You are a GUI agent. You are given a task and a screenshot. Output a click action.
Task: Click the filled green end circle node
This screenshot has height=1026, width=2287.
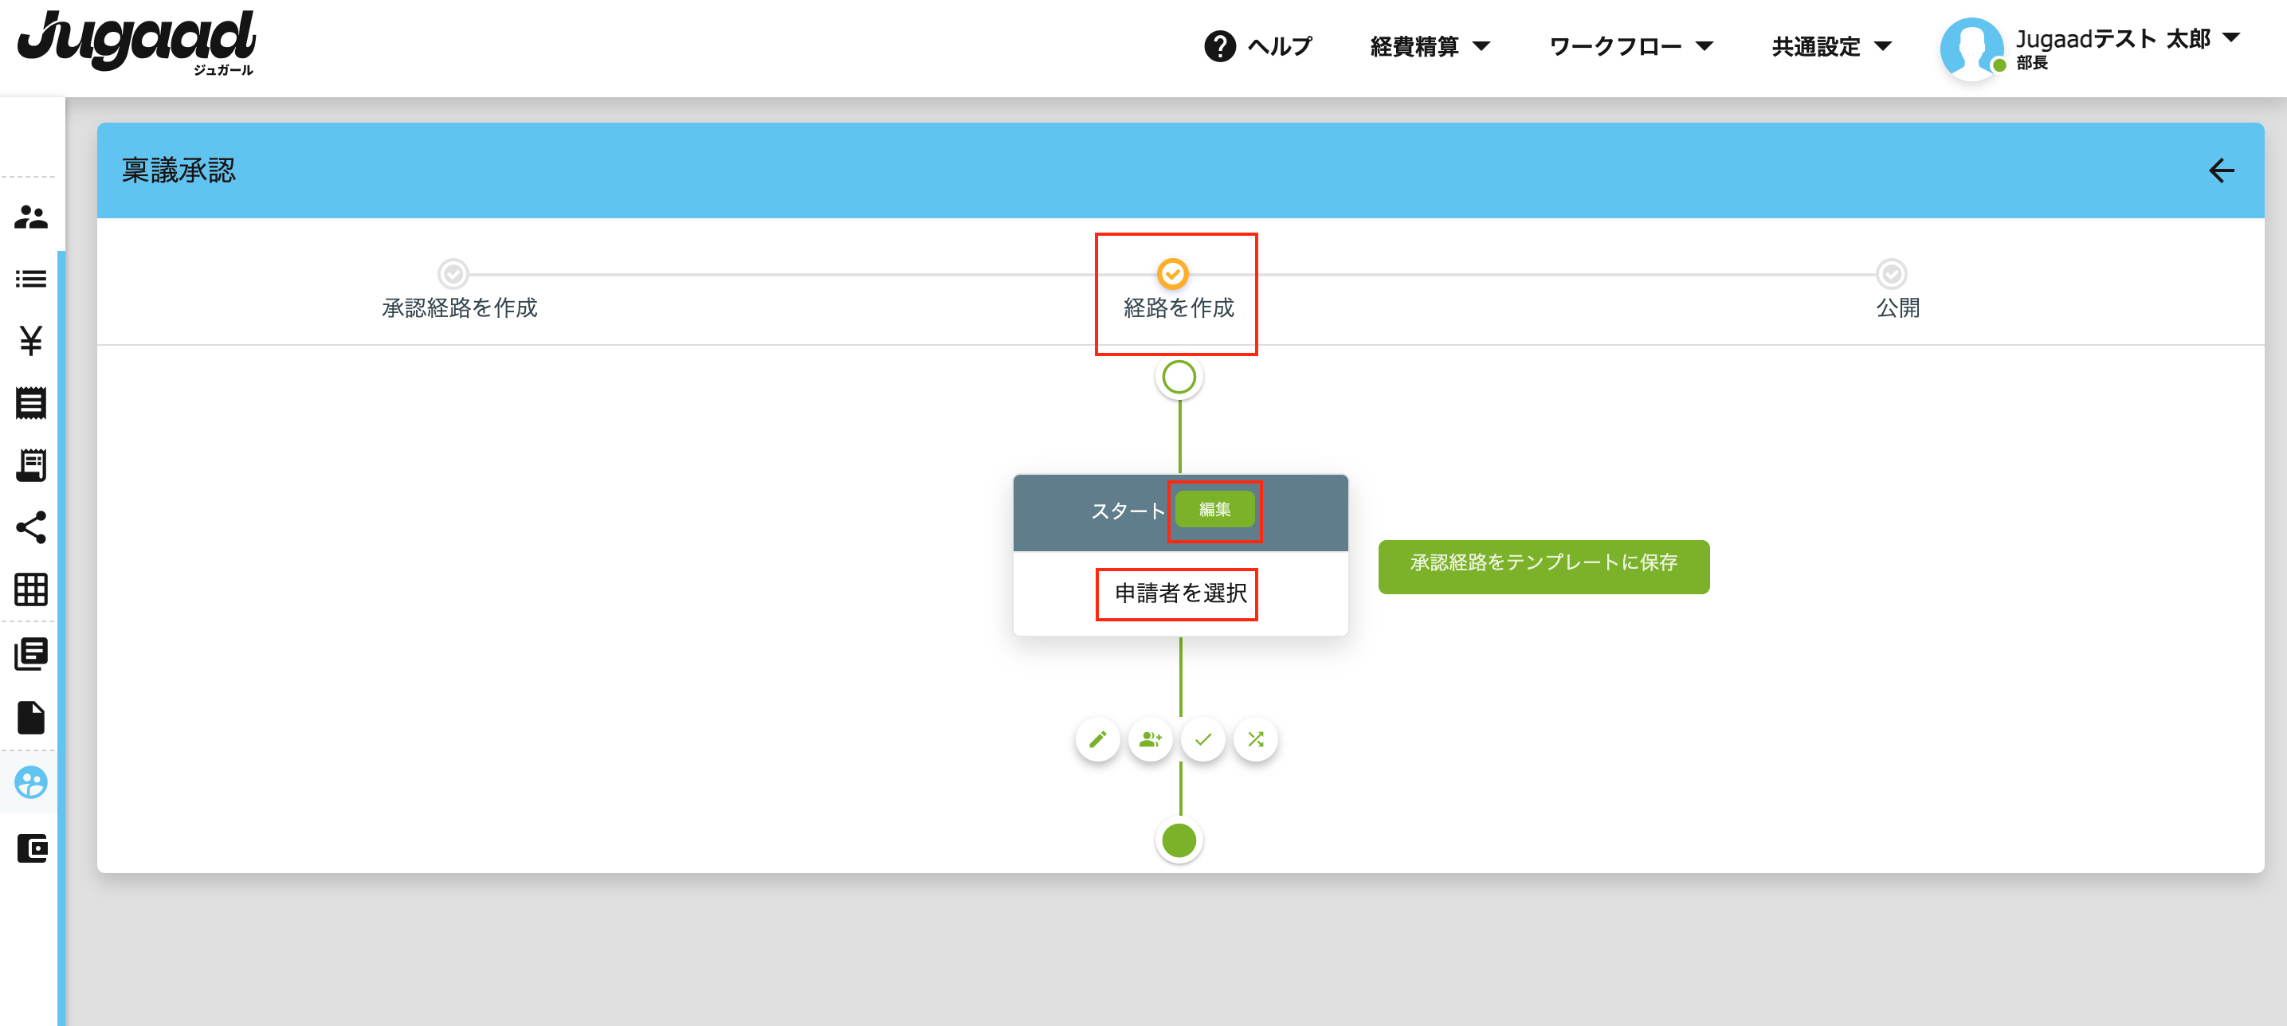tap(1179, 840)
